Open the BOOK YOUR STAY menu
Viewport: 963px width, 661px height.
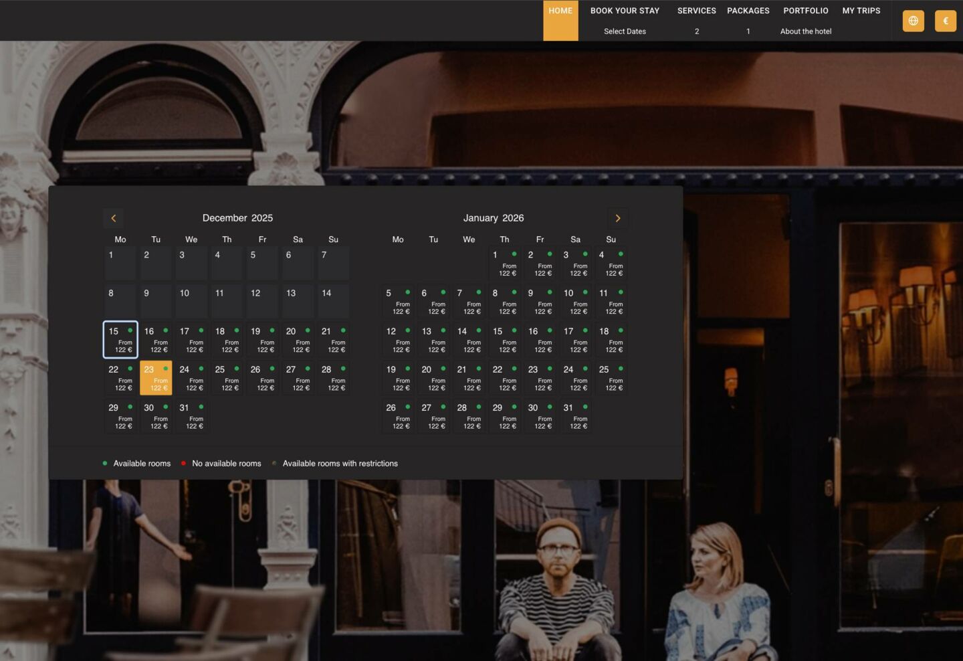(x=625, y=11)
